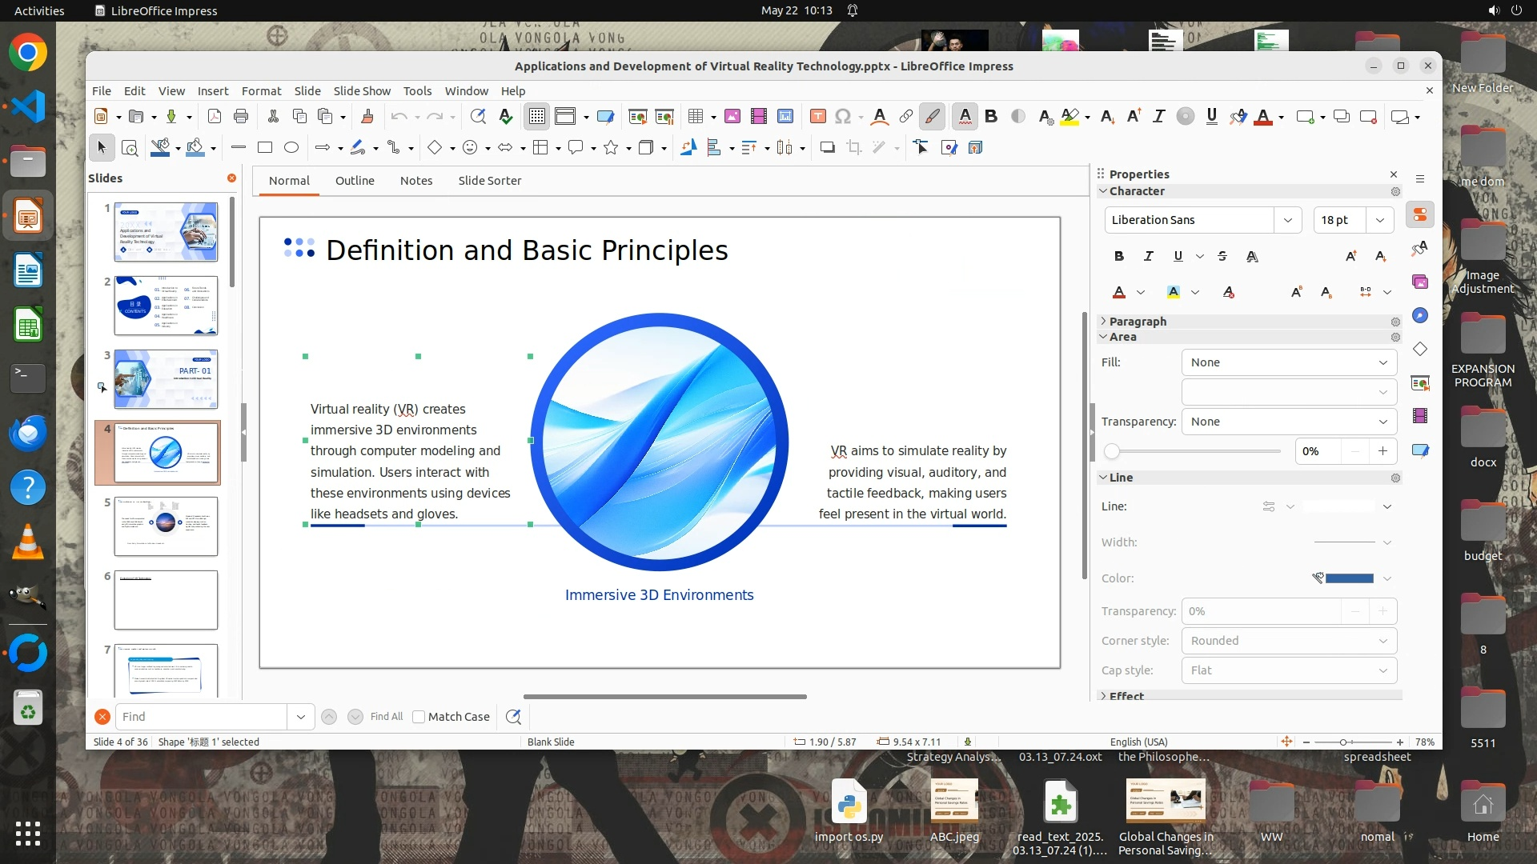Click the sidebar Bold button
Image resolution: width=1537 pixels, height=864 pixels.
(x=1118, y=256)
